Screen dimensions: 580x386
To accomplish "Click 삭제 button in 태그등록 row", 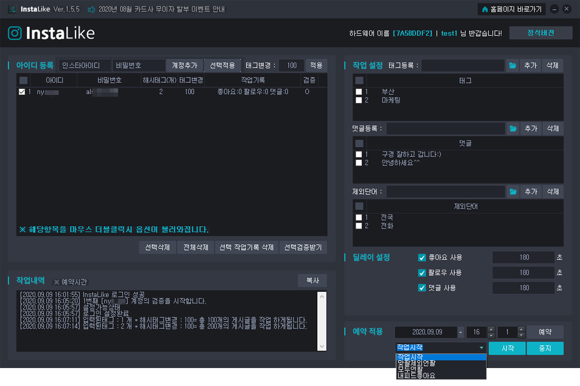I will click(553, 65).
